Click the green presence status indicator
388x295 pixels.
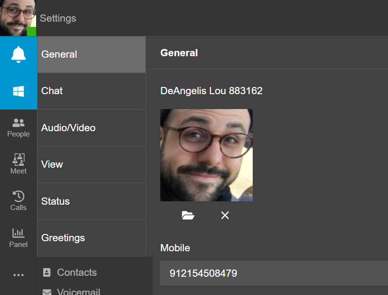click(x=31, y=32)
